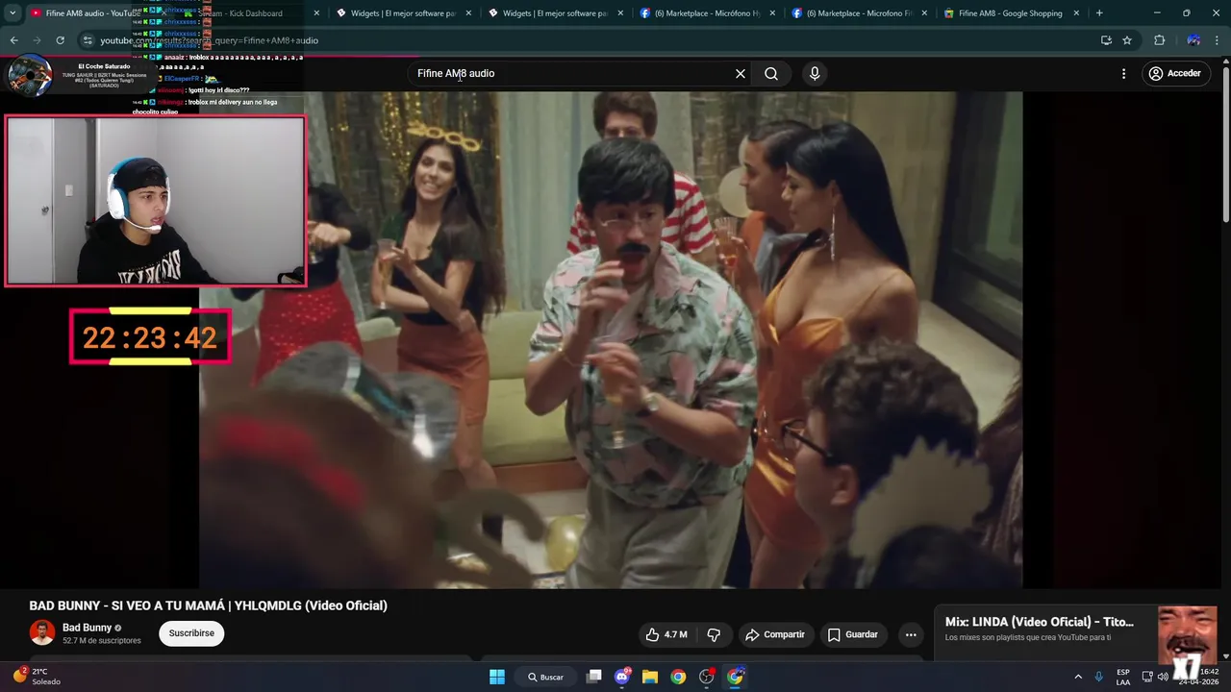This screenshot has height=692, width=1231.
Task: Clear the YouTube search box
Action: [x=741, y=73]
